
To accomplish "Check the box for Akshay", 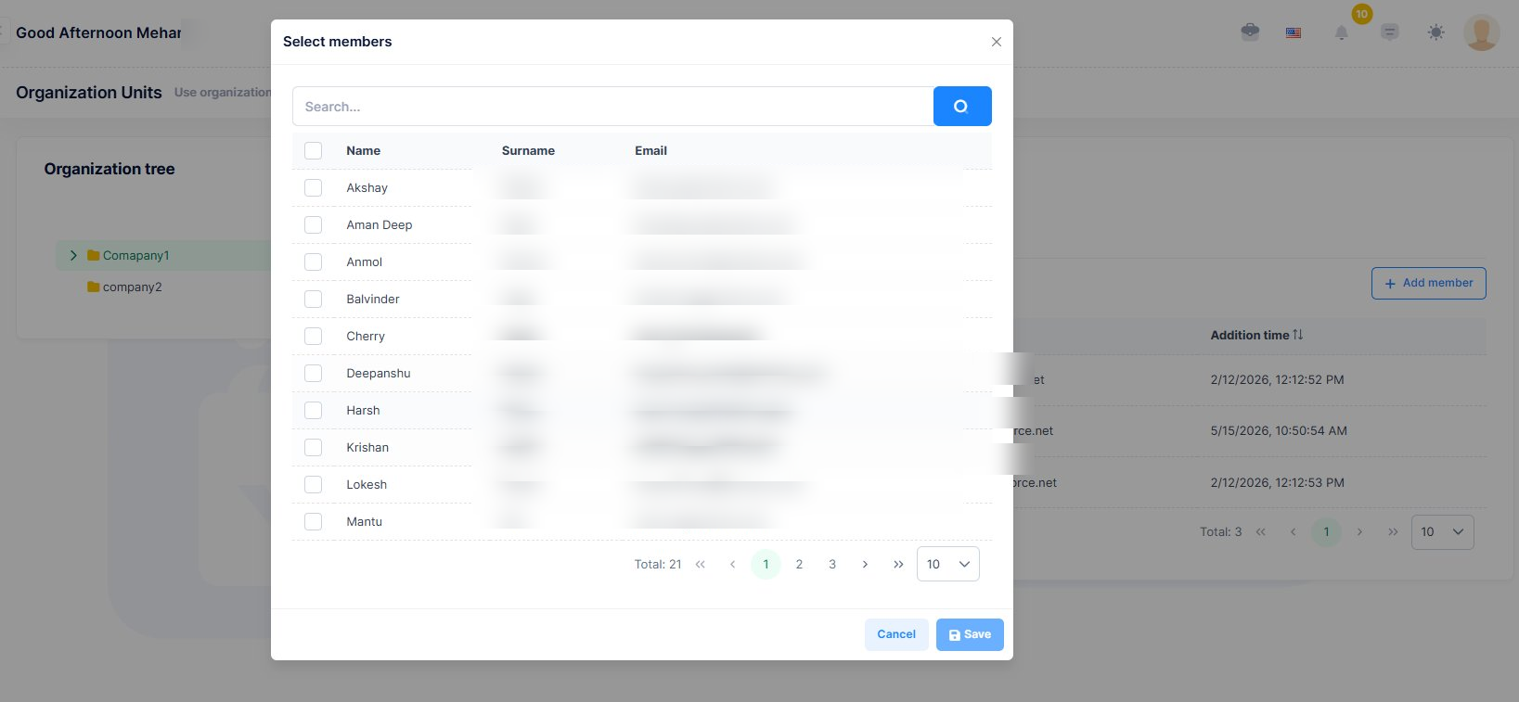I will pyautogui.click(x=314, y=187).
